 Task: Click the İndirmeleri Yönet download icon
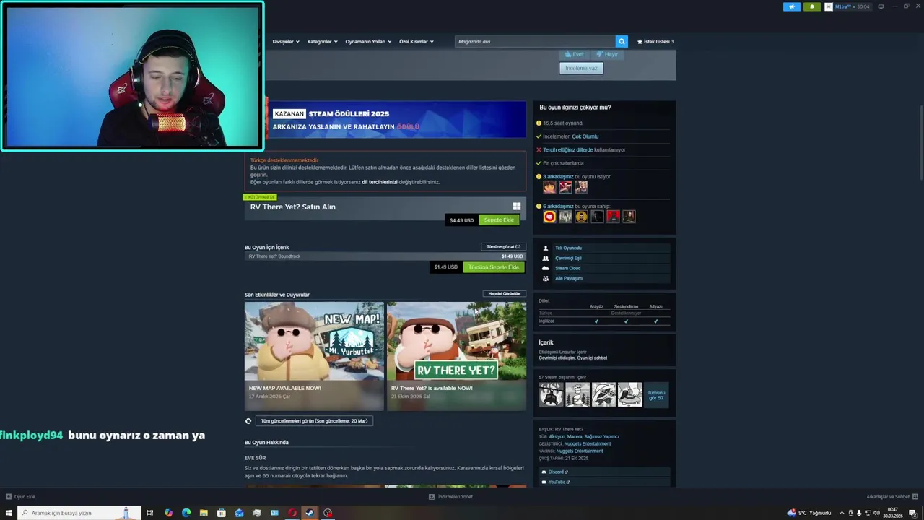click(x=432, y=497)
